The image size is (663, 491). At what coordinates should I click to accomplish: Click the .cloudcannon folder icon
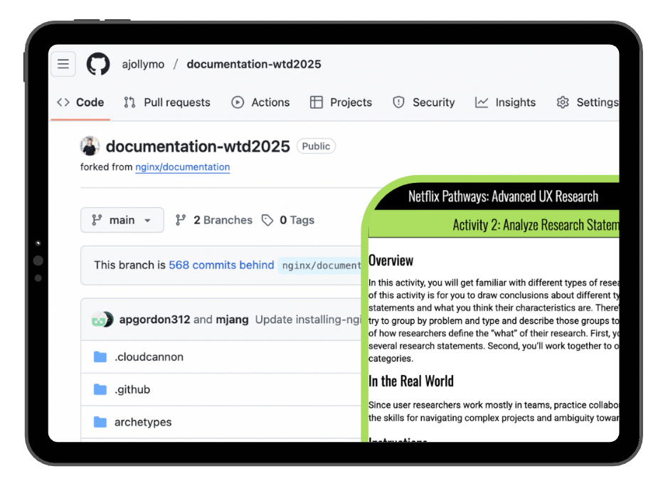(100, 357)
